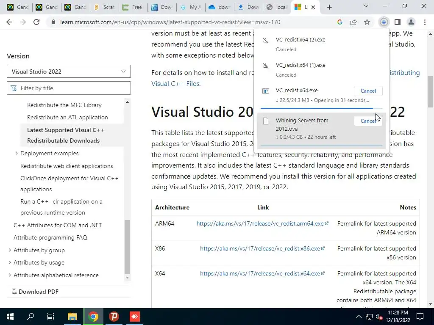The height and width of the screenshot is (325, 434).
Task: Switch to the local tab
Action: (x=277, y=7)
